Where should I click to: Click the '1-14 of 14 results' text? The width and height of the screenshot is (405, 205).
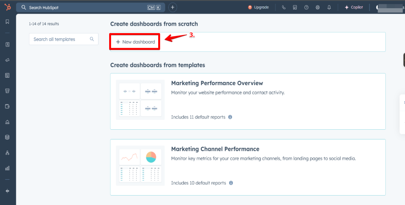[44, 24]
